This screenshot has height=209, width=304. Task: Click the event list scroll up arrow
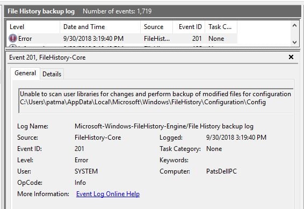[x=294, y=25]
